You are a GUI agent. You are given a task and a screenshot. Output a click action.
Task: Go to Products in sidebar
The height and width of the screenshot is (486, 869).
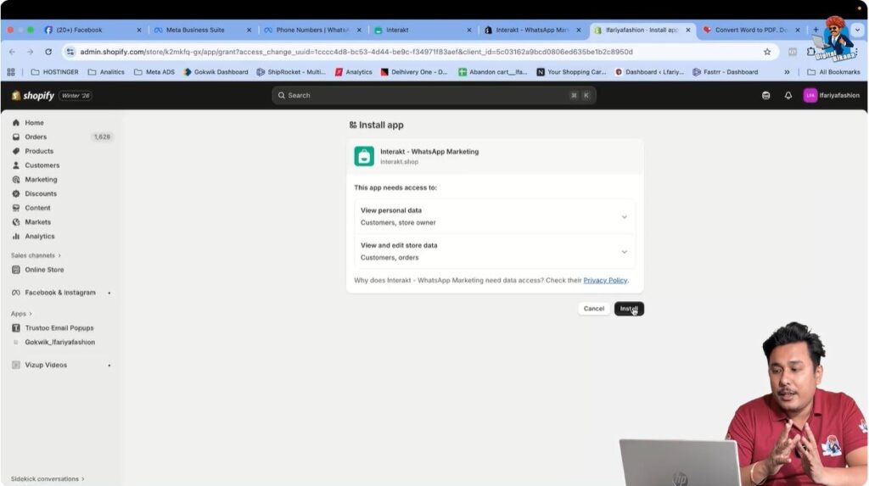click(x=39, y=151)
